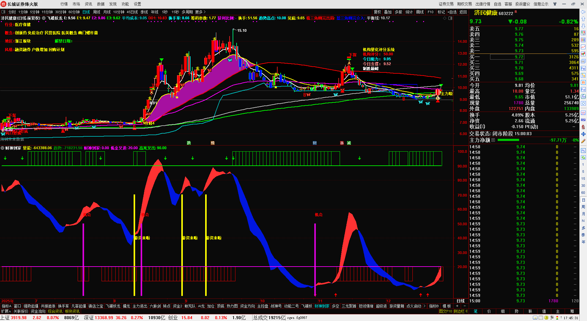Click the red dollar sign sidebar icon
The height and width of the screenshot is (321, 587).
click(583, 127)
